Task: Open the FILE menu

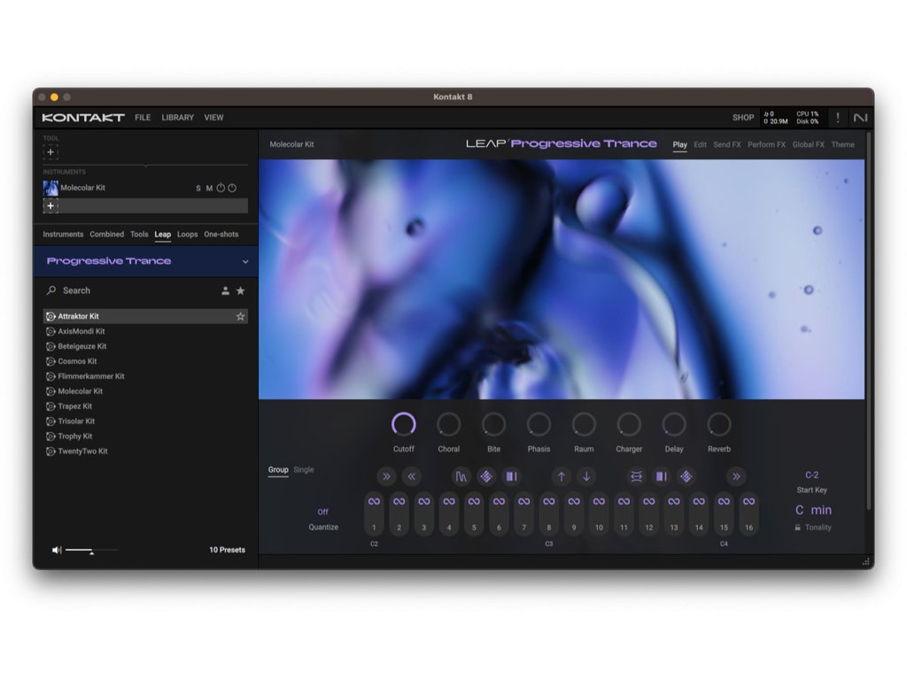Action: (143, 118)
